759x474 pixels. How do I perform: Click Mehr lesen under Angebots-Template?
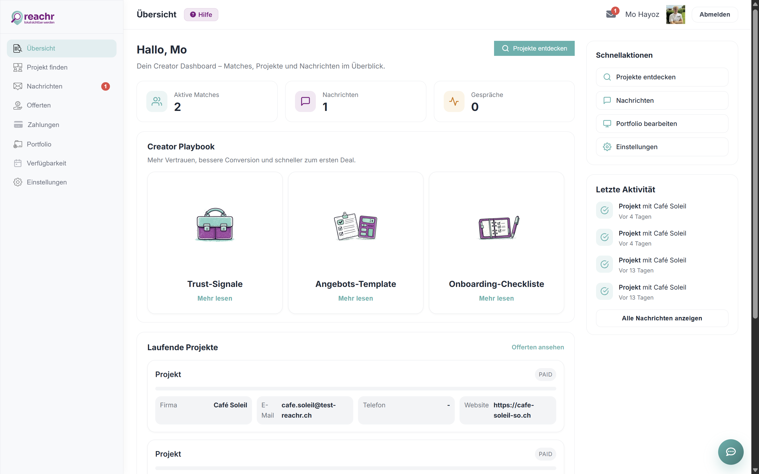coord(355,298)
